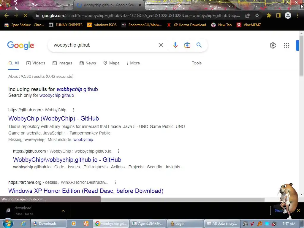Switch to the All results tab
This screenshot has height=228, width=304.
click(14, 63)
